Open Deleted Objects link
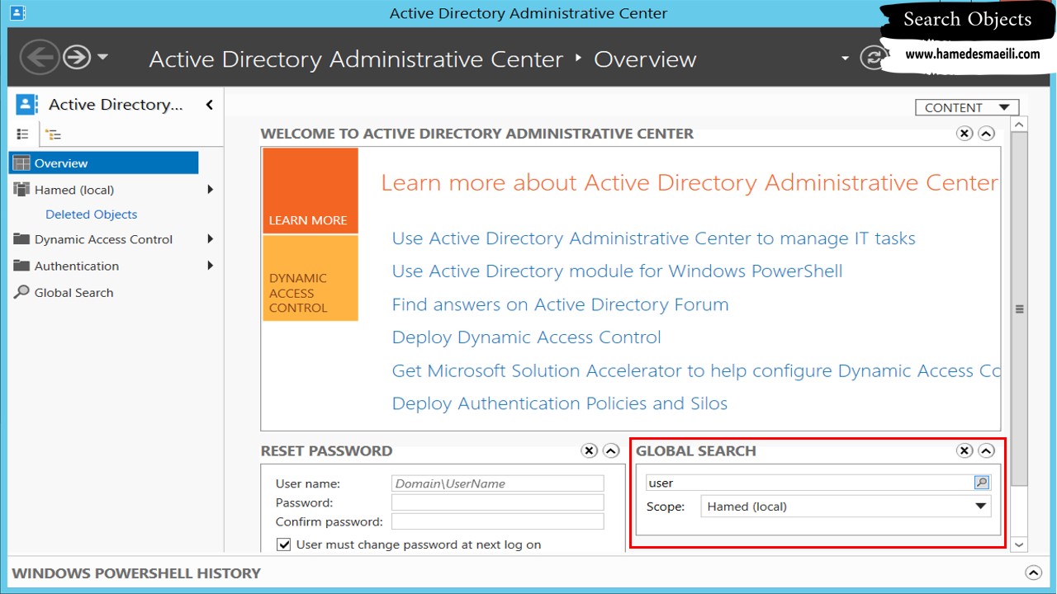The image size is (1057, 594). 92,214
